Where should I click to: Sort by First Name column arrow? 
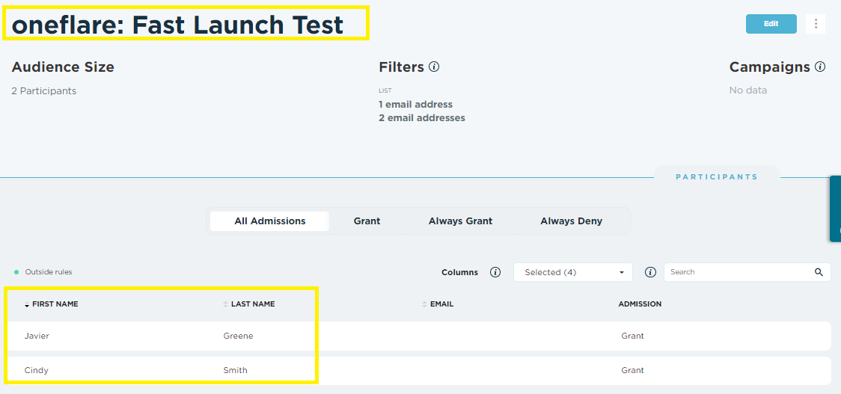[x=27, y=304]
